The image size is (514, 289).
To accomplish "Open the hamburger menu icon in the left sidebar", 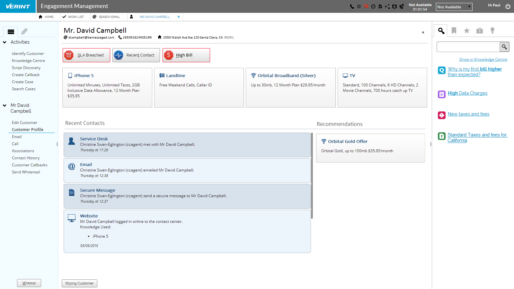I will [x=11, y=31].
